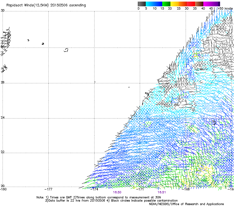This screenshot has height=206, width=234.
Task: Click the '>50 knots' legend label
Action: click(225, 9)
